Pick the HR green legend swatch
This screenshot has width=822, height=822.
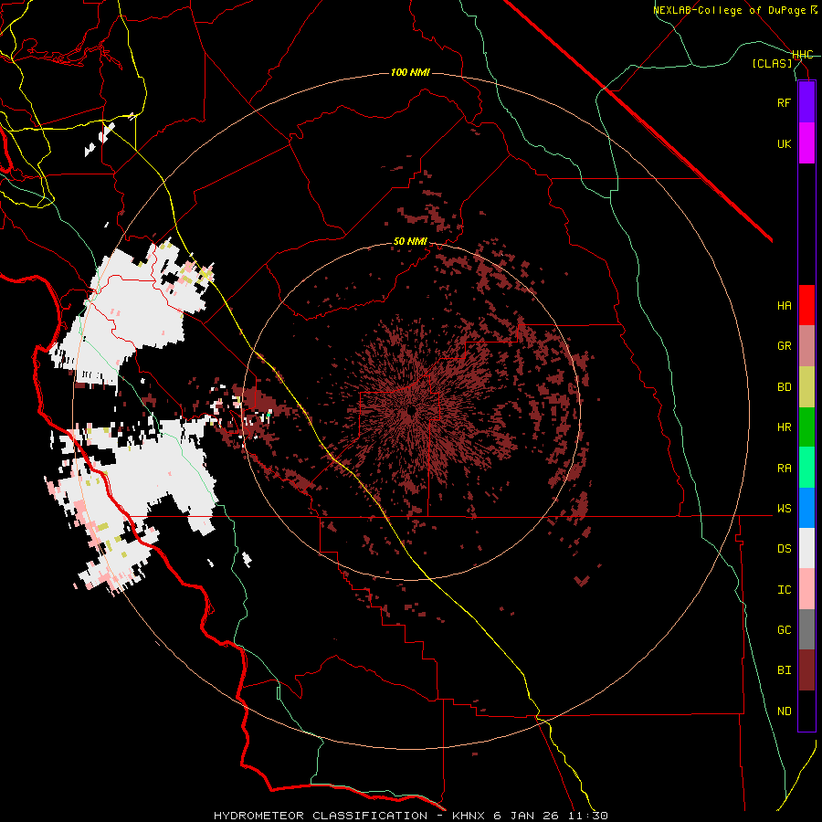[806, 427]
